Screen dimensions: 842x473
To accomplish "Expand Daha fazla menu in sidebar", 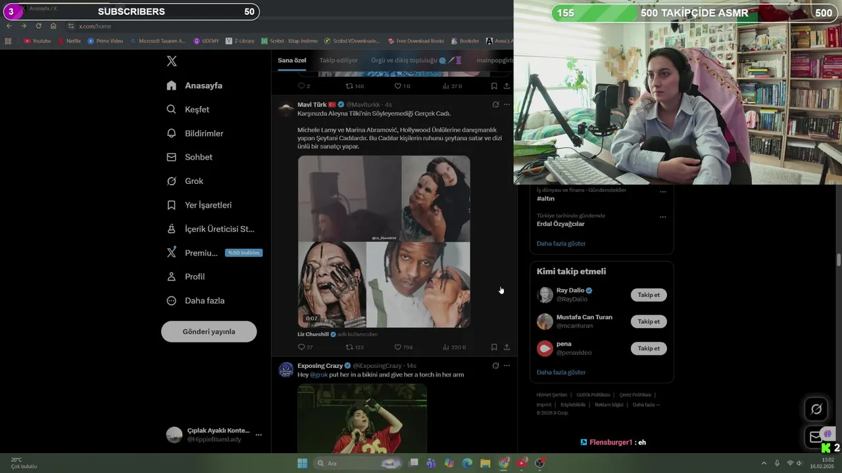I will coord(195,300).
